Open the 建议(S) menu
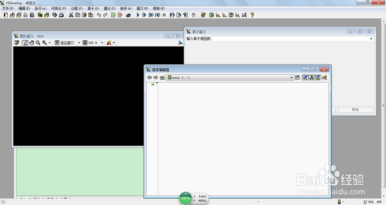The height and width of the screenshot is (205, 386). pos(110,8)
